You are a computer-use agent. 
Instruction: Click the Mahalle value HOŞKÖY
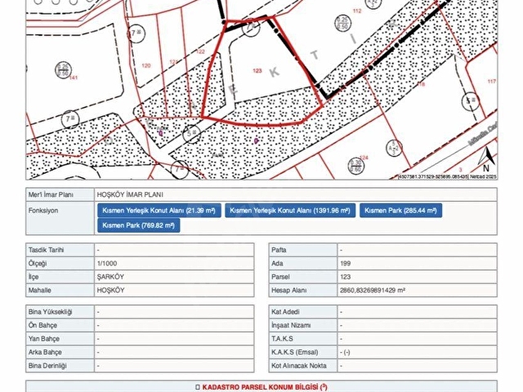tap(110, 291)
